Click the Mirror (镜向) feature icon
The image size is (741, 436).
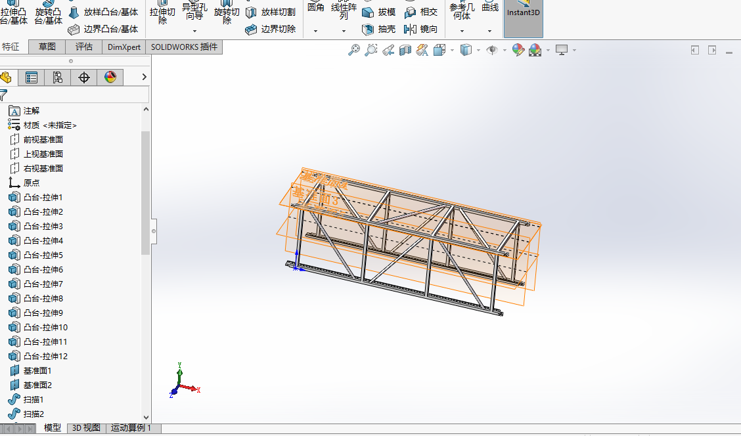(x=420, y=30)
